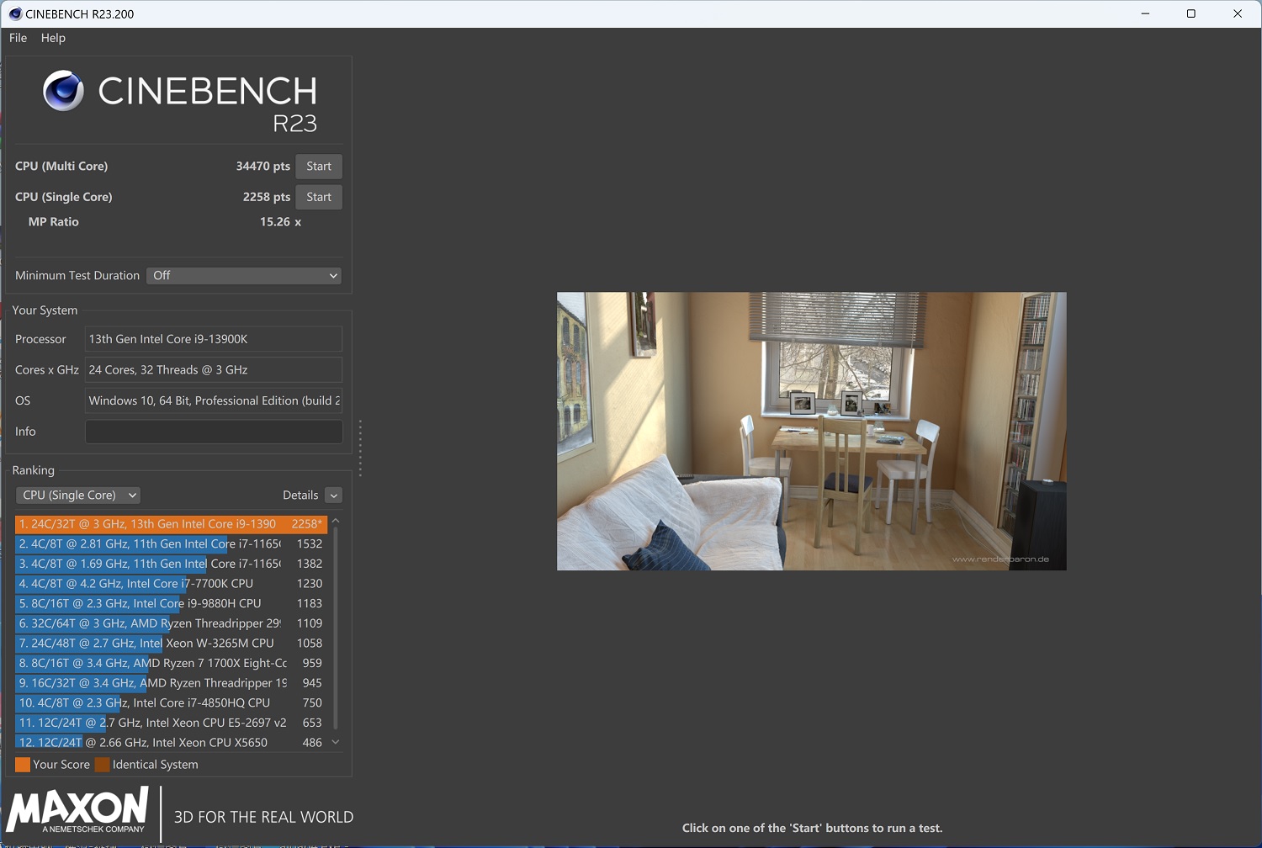Click the MP Ratio label
The width and height of the screenshot is (1262, 848).
[x=54, y=222]
